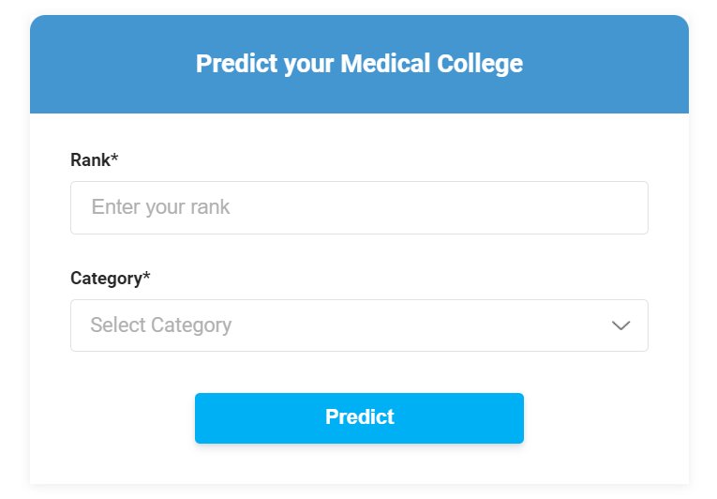Image resolution: width=717 pixels, height=499 pixels.
Task: Show category options list
Action: [x=359, y=325]
